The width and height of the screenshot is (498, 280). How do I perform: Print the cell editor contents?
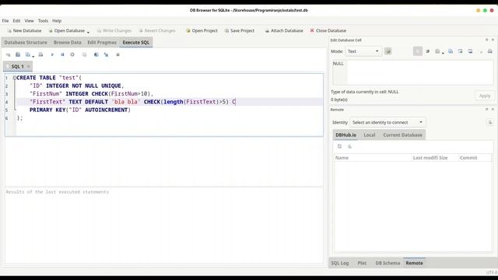pyautogui.click(x=490, y=51)
